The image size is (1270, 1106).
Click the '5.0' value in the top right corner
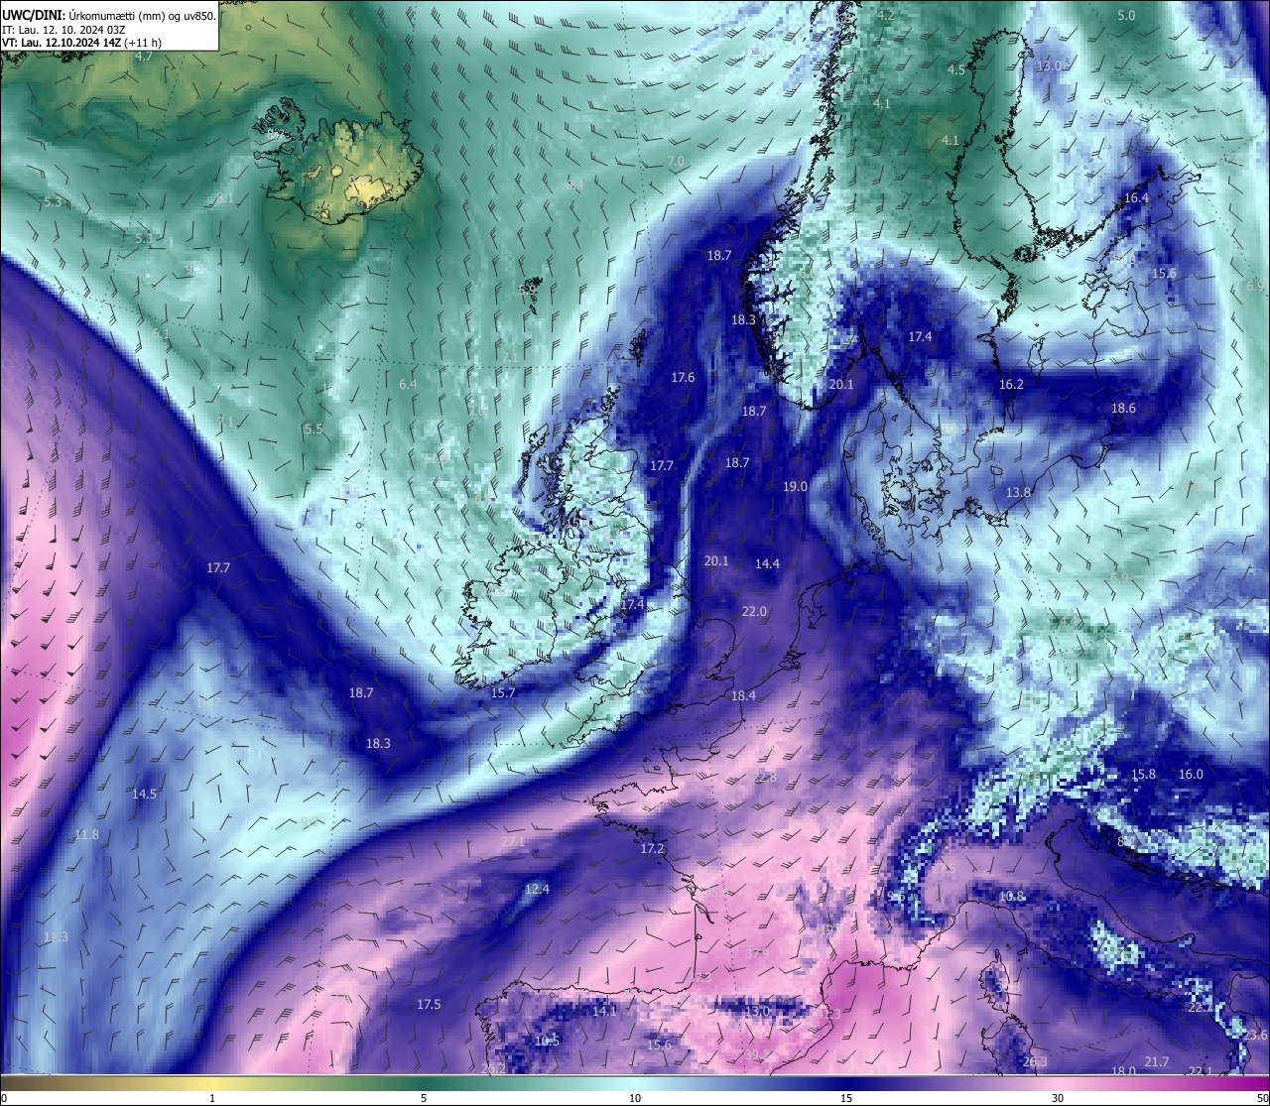1126,16
